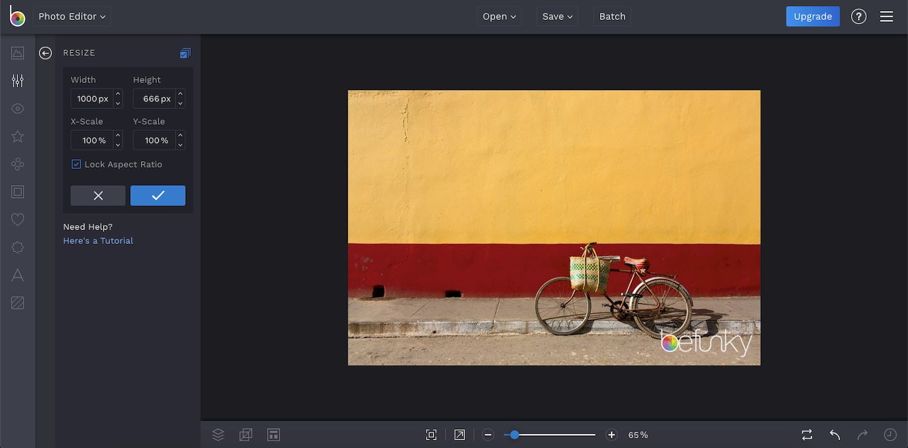Click the Fit to Screen icon
The width and height of the screenshot is (908, 448).
431,435
